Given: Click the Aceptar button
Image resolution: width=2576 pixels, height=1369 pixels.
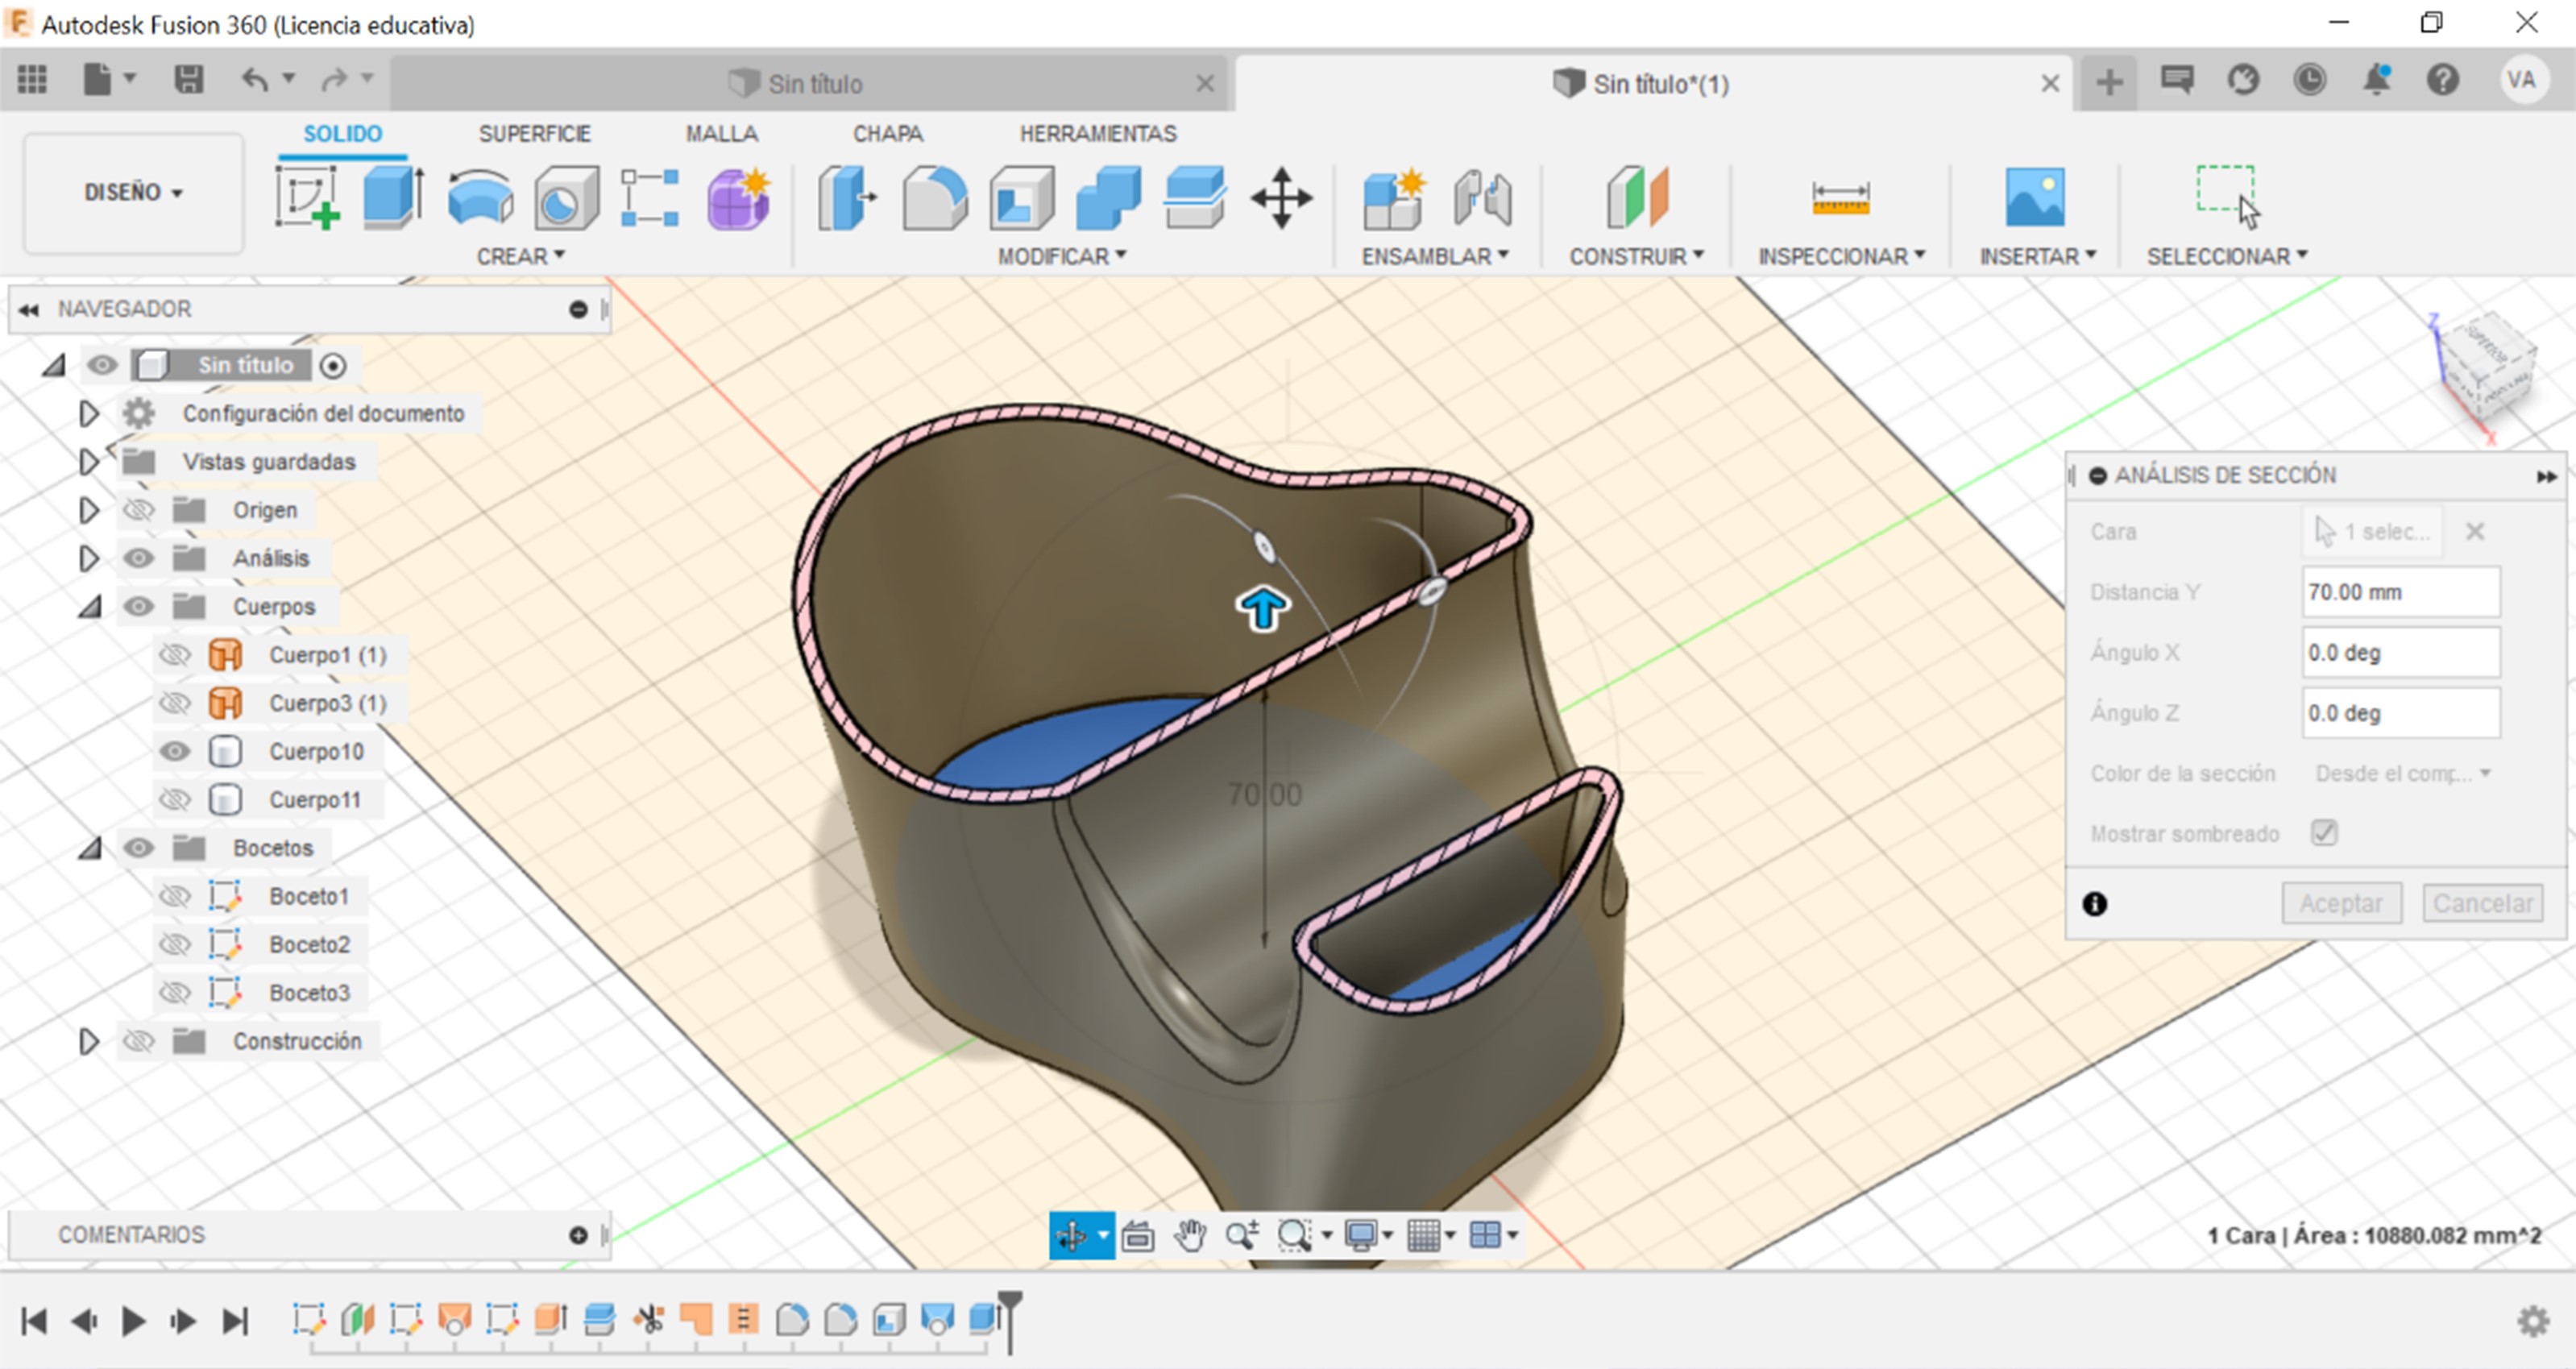Looking at the screenshot, I should 2341,903.
